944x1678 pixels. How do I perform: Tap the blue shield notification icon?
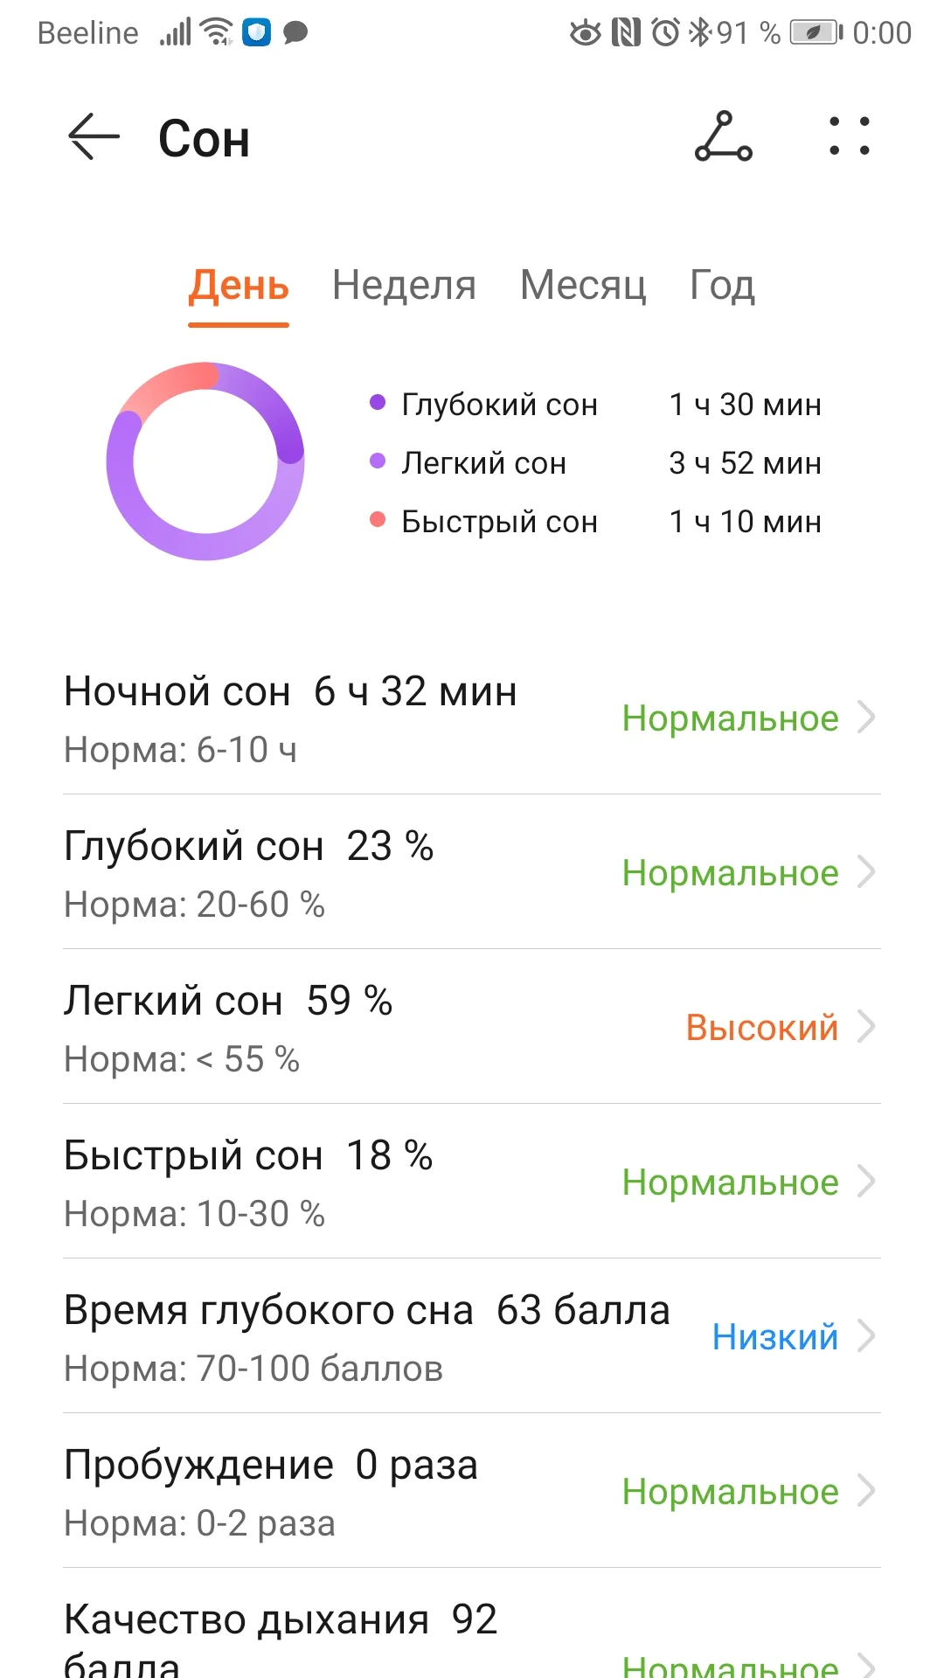click(256, 33)
